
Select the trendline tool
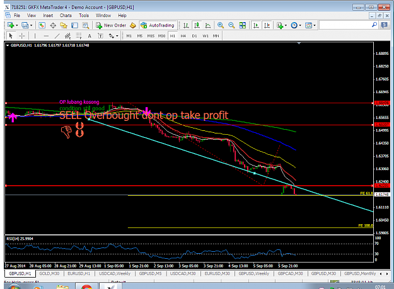57,36
